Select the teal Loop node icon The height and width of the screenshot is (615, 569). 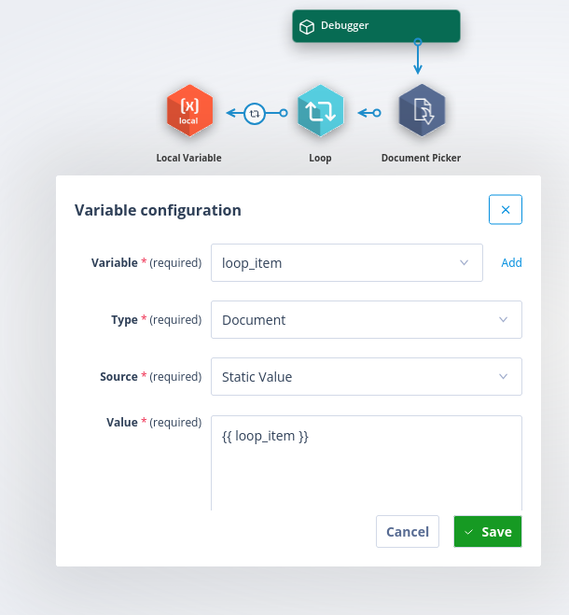(x=320, y=111)
